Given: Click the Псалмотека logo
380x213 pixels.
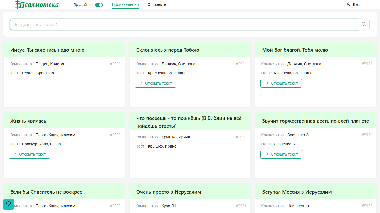Looking at the screenshot, I should 37,4.
